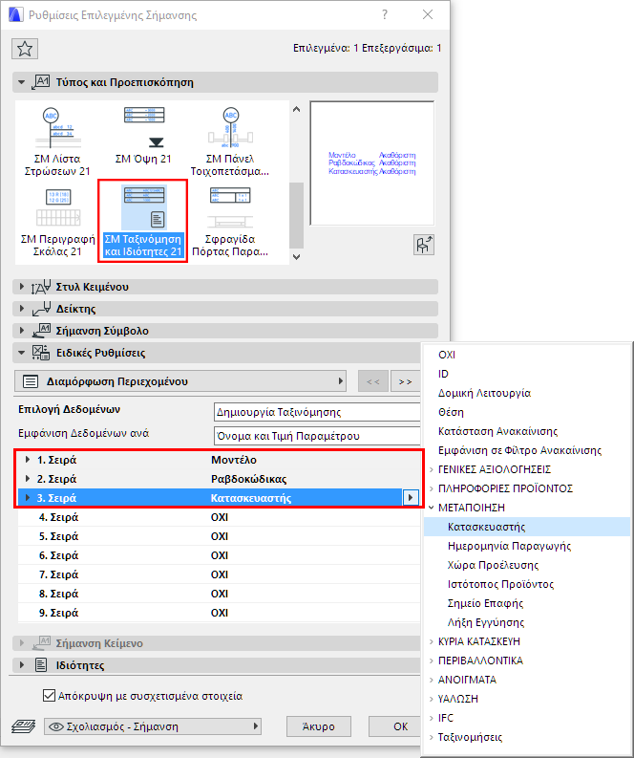Expand the Στυλ Κειμένου panel
Viewport: 634px width, 758px height.
point(21,287)
